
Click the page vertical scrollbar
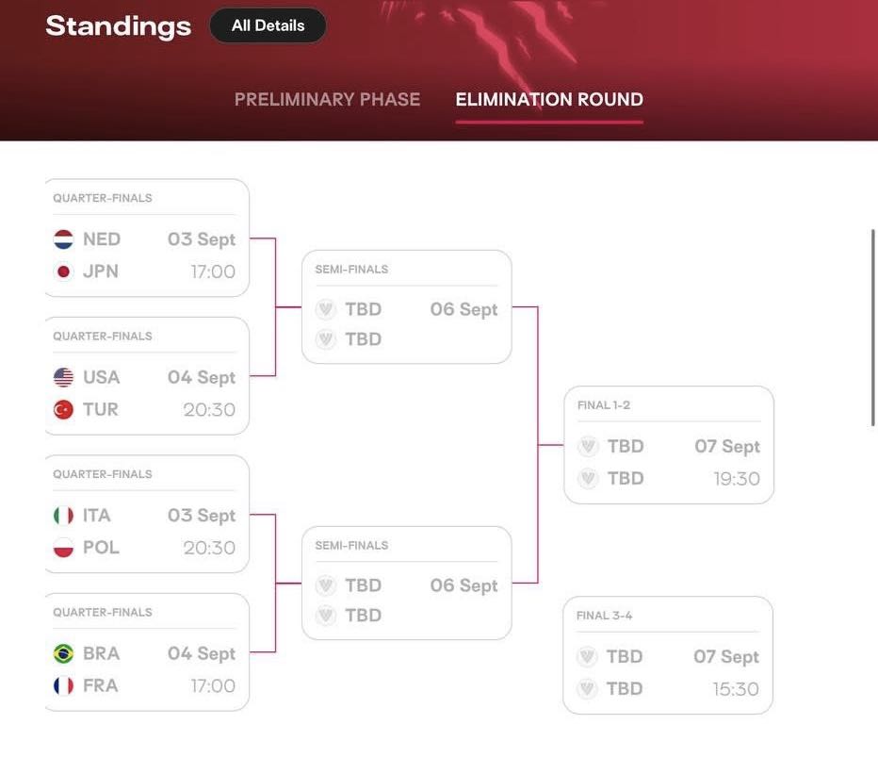coord(872,328)
